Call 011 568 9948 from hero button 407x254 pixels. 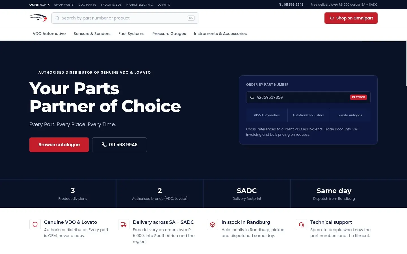click(120, 145)
